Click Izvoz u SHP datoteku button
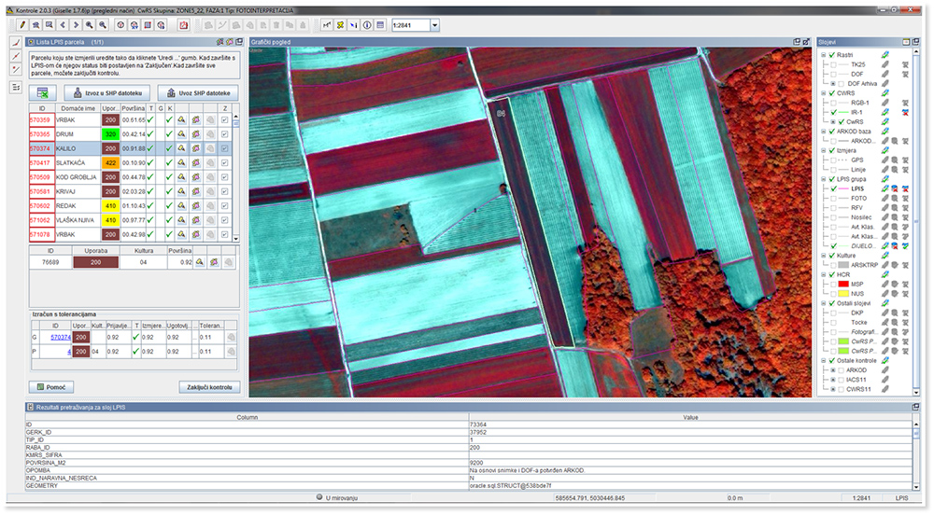Viewport: 934px width, 515px height. (107, 92)
